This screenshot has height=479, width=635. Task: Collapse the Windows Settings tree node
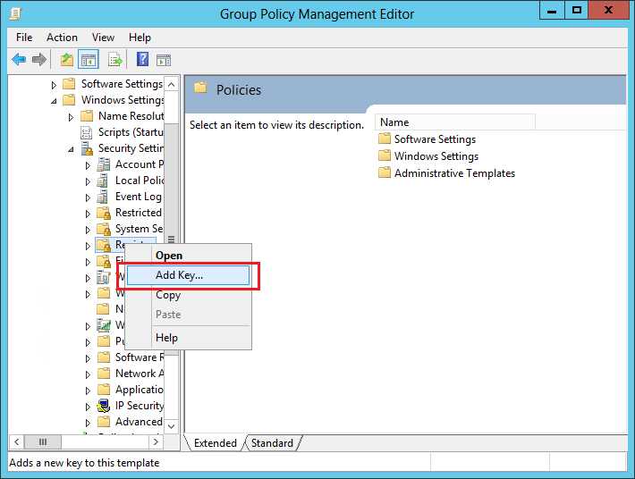pos(54,101)
